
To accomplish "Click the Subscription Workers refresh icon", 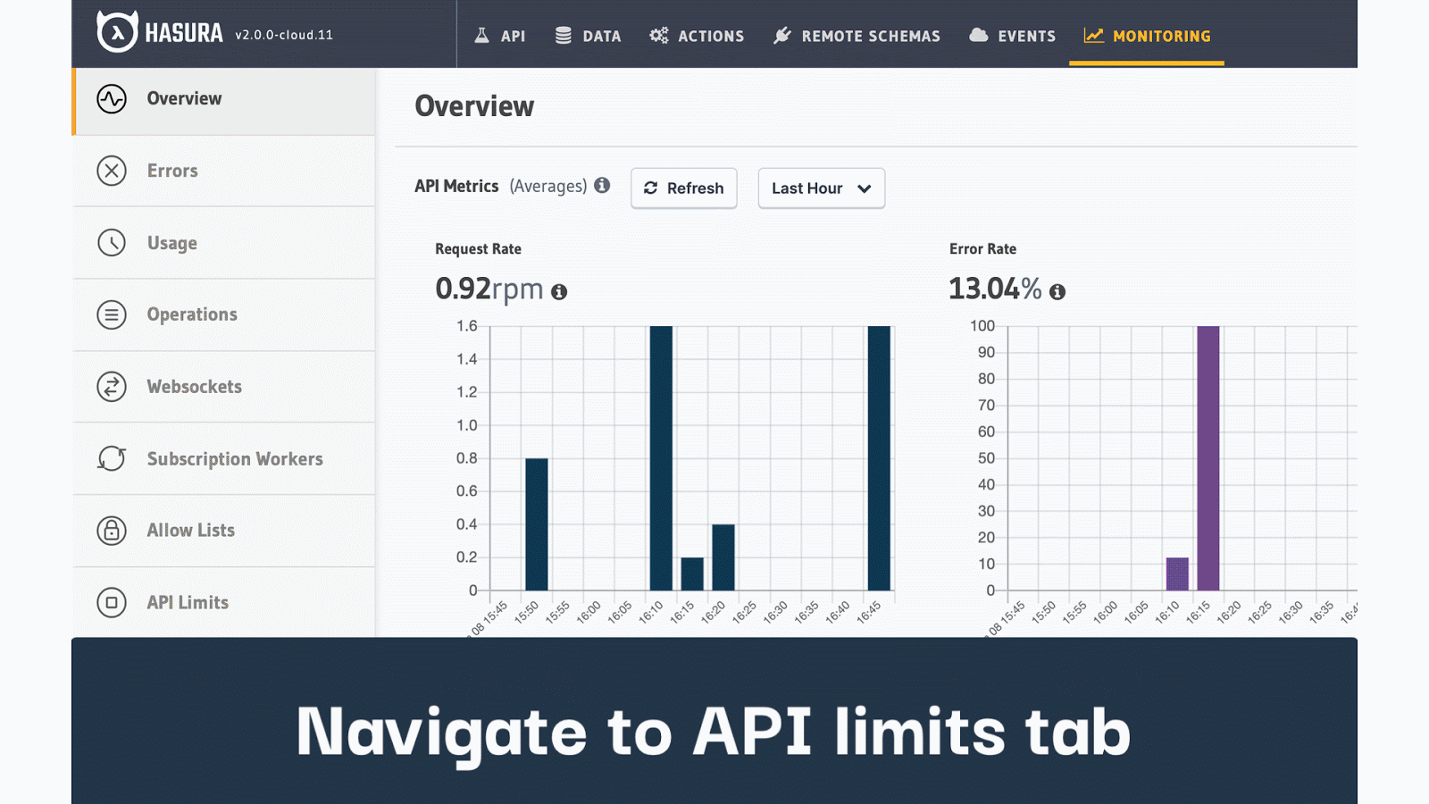I will coord(112,458).
